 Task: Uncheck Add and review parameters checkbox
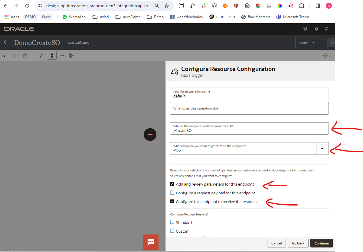pos(172,184)
